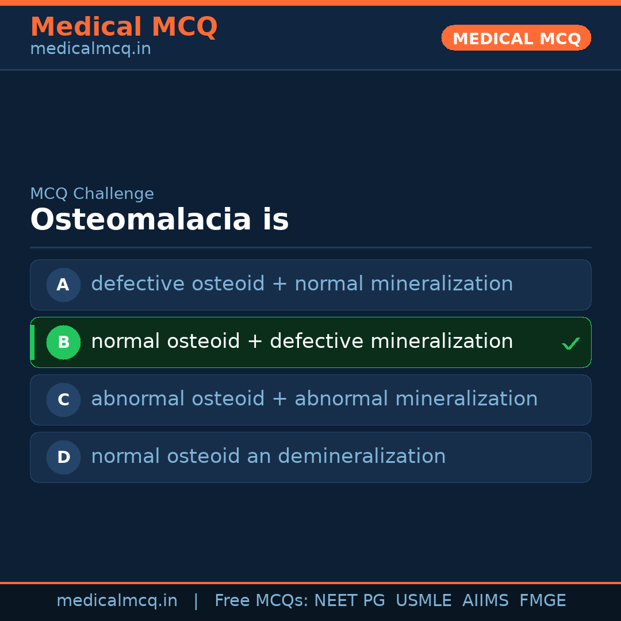621x621 pixels.
Task: Click the question title Osteomalacia is
Action: (160, 219)
